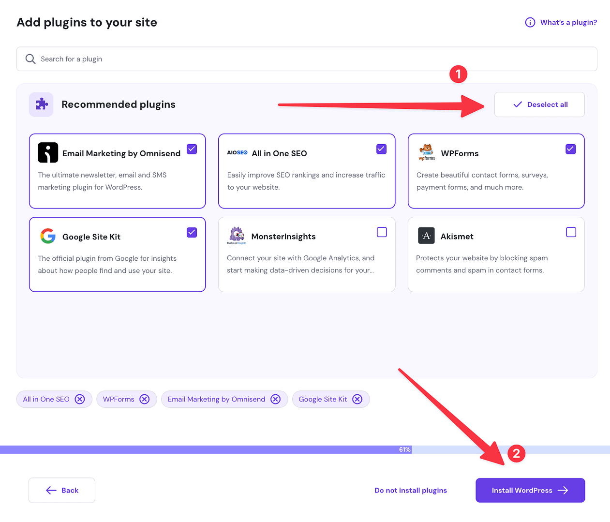This screenshot has height=522, width=610.
Task: Click the info icon beside What's a plugin
Action: pyautogui.click(x=530, y=22)
